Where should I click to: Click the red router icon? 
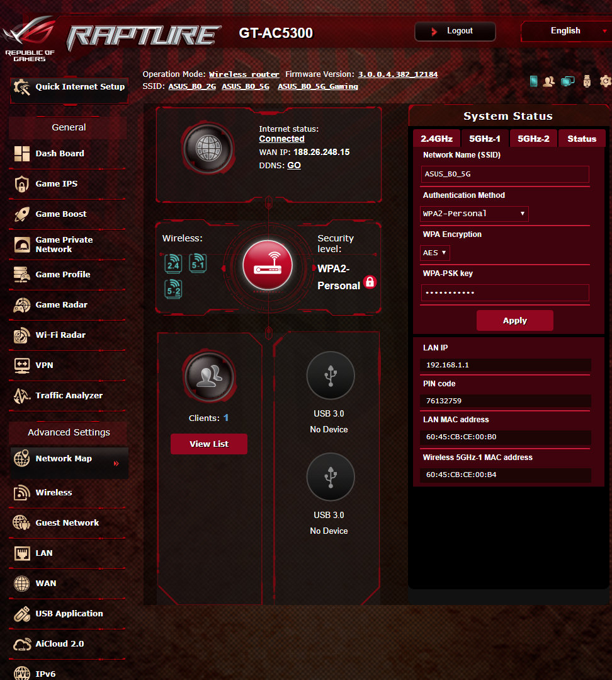(267, 265)
